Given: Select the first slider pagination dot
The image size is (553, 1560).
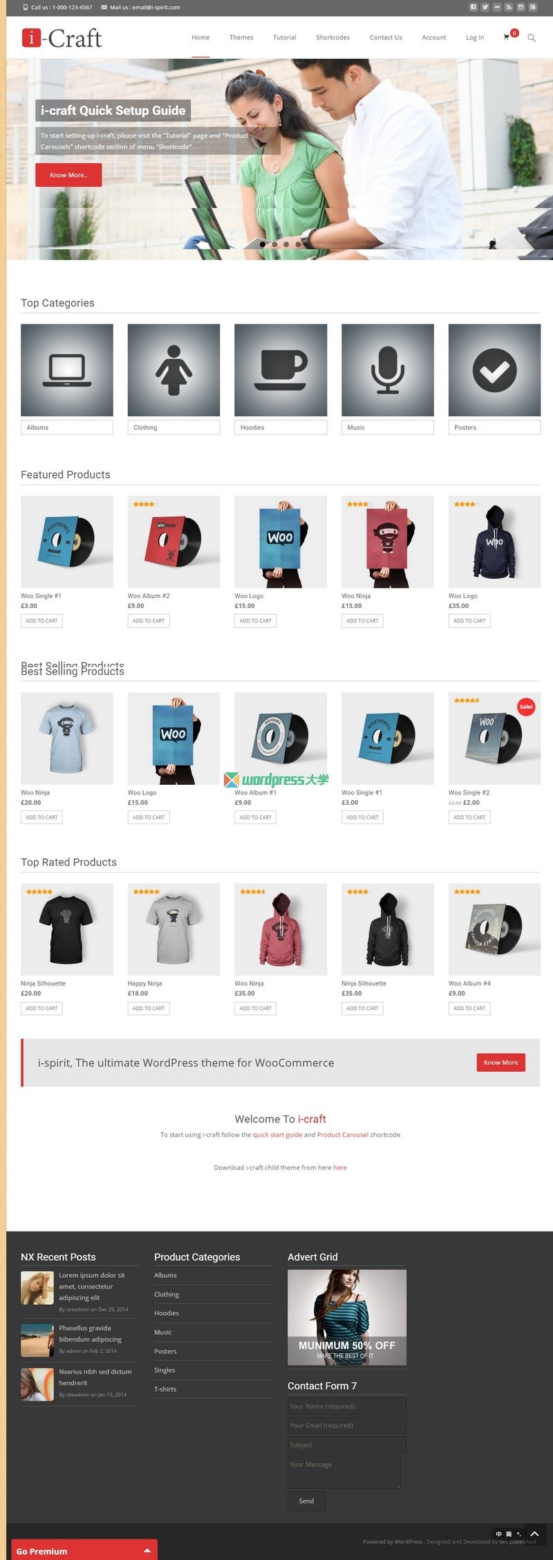Looking at the screenshot, I should coord(262,244).
